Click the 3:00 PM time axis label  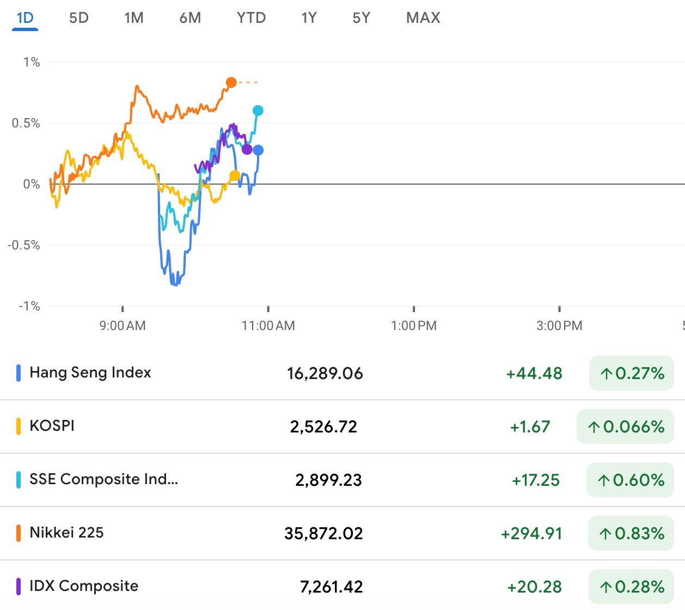[x=559, y=326]
